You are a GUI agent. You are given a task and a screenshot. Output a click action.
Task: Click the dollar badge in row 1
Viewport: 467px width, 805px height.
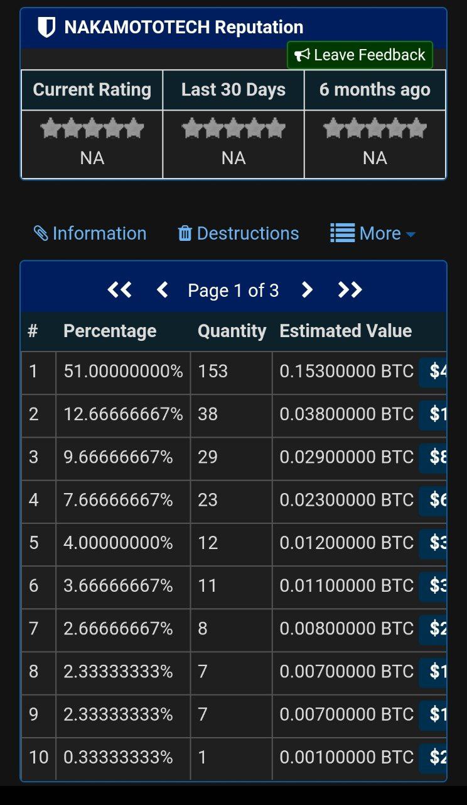pos(433,371)
